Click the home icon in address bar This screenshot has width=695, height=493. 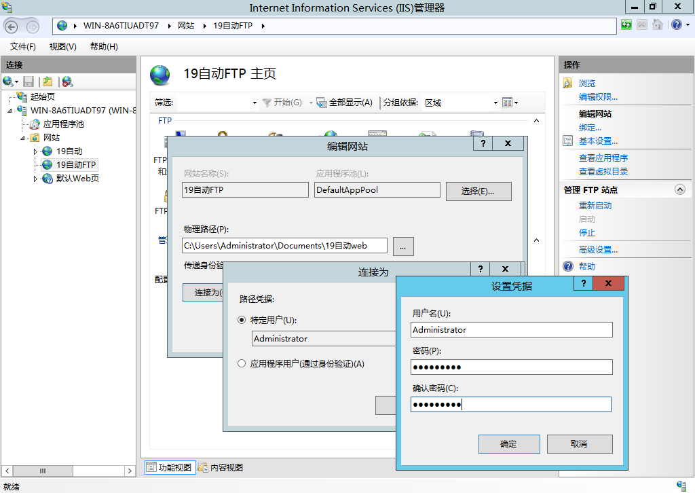point(657,25)
